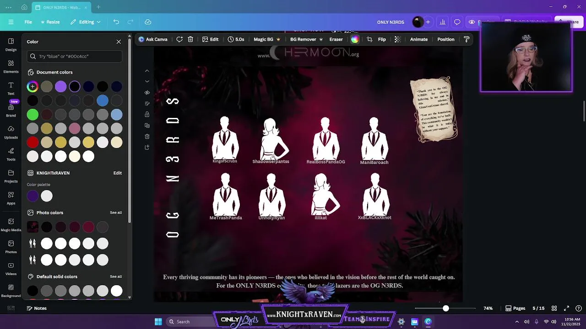Add collaborator with plus button

tap(428, 22)
